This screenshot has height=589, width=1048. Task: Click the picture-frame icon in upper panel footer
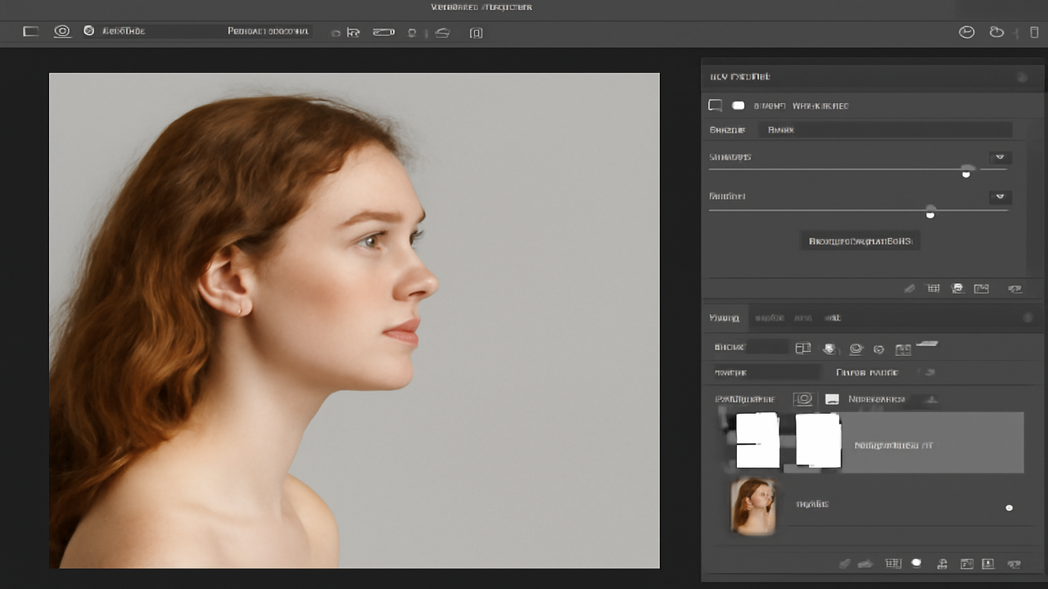(x=982, y=289)
